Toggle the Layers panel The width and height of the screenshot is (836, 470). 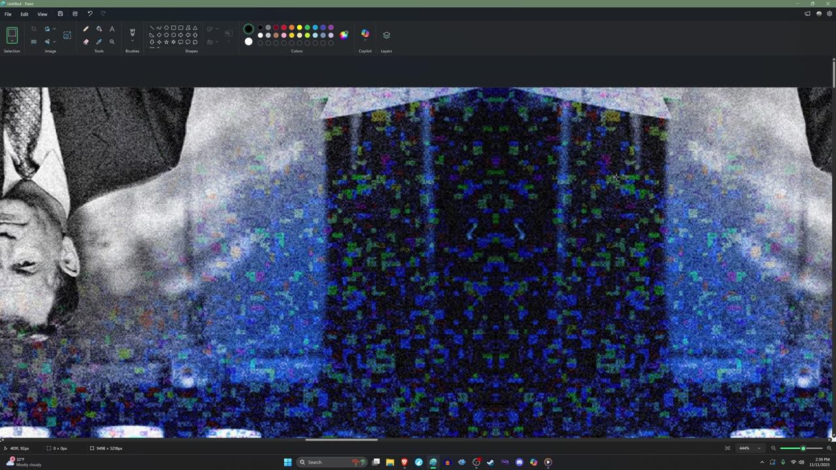coord(386,35)
